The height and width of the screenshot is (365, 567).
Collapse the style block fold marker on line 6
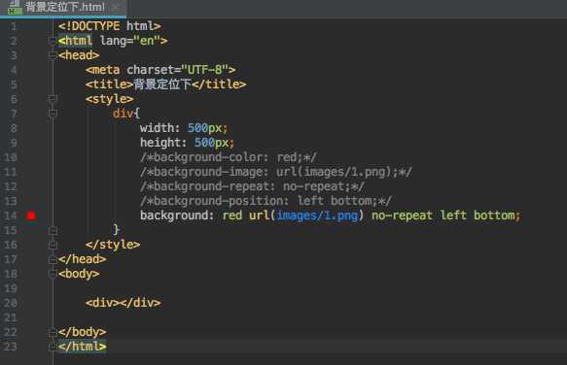pos(53,99)
